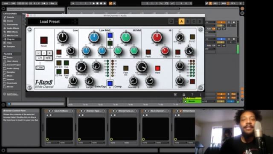Screen dimensions: 273x154
Task: Toggle the EQ Pre button
Action: (x=59, y=71)
